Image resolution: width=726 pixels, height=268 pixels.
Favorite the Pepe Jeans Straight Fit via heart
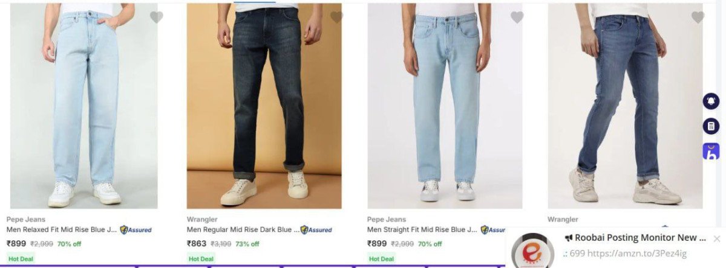(x=517, y=18)
